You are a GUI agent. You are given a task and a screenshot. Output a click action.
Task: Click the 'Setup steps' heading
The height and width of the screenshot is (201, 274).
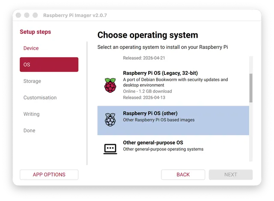[35, 32]
